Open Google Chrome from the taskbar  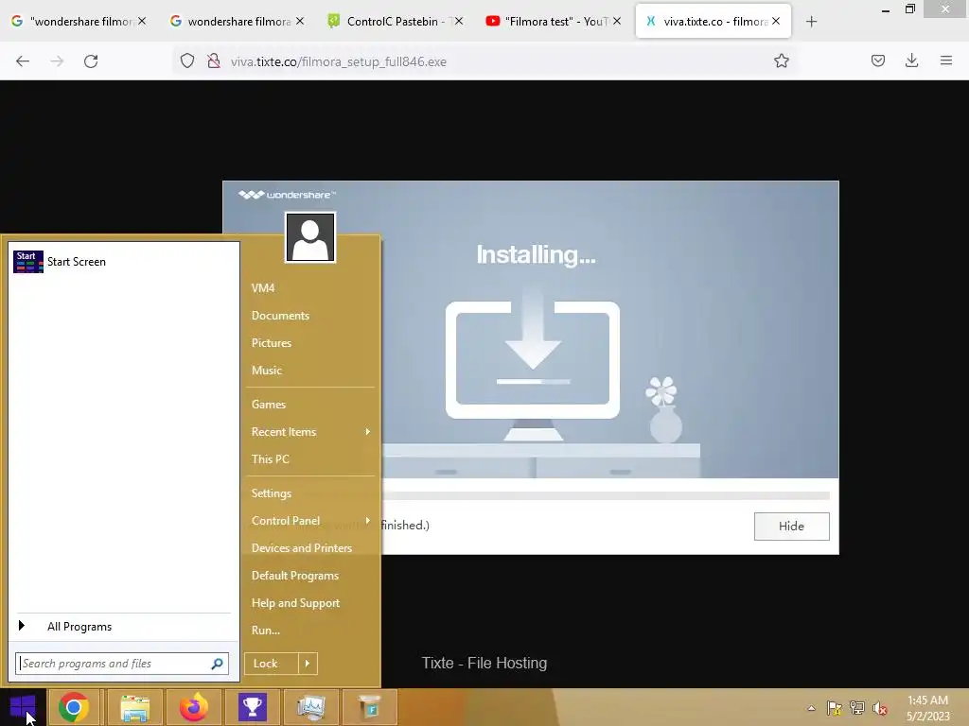click(74, 707)
